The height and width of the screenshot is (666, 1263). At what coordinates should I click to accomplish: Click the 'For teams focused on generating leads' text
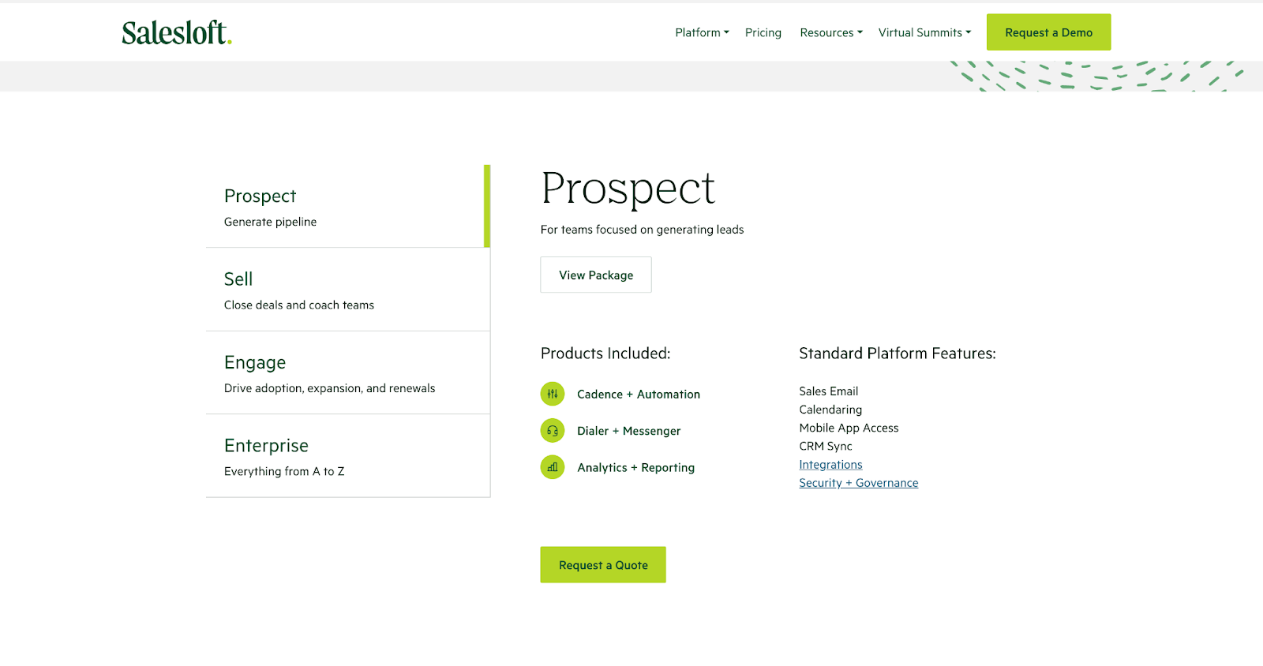[x=642, y=230]
